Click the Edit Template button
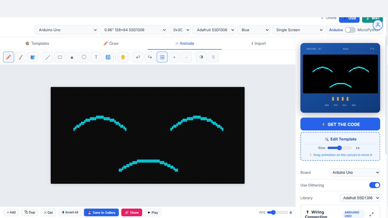This screenshot has height=218, width=388. (340, 139)
